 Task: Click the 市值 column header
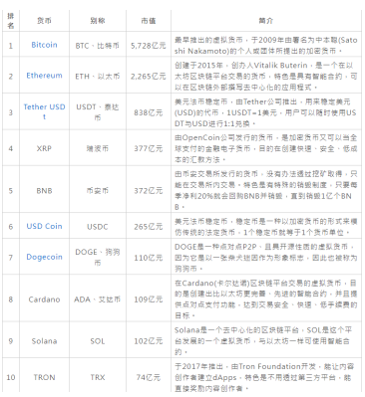149,21
